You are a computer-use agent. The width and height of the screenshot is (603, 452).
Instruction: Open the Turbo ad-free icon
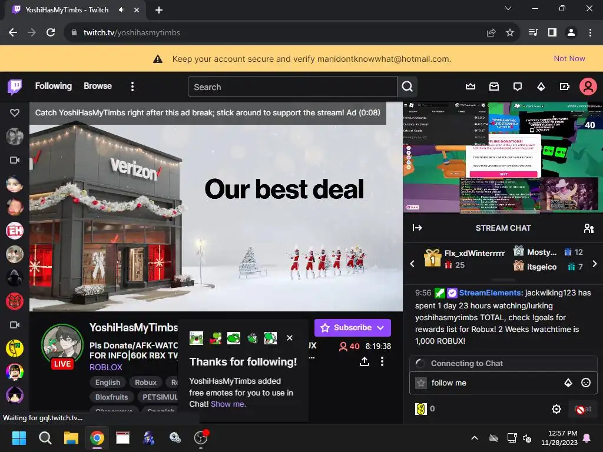(565, 87)
